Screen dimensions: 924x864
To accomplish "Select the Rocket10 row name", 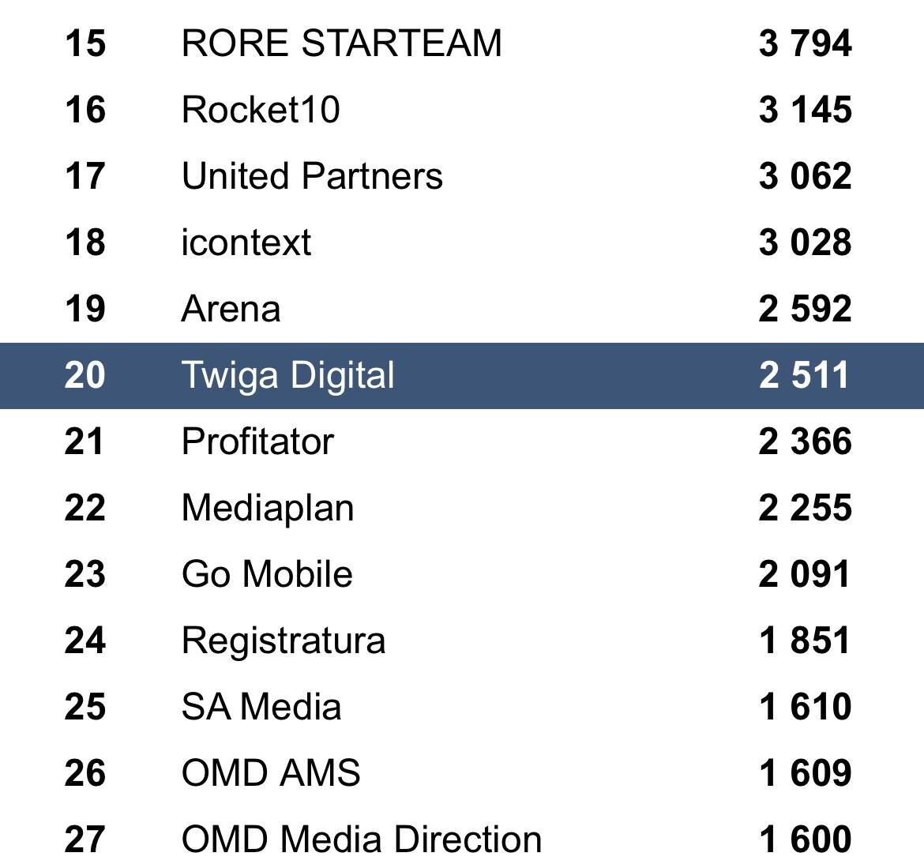I will pos(261,109).
